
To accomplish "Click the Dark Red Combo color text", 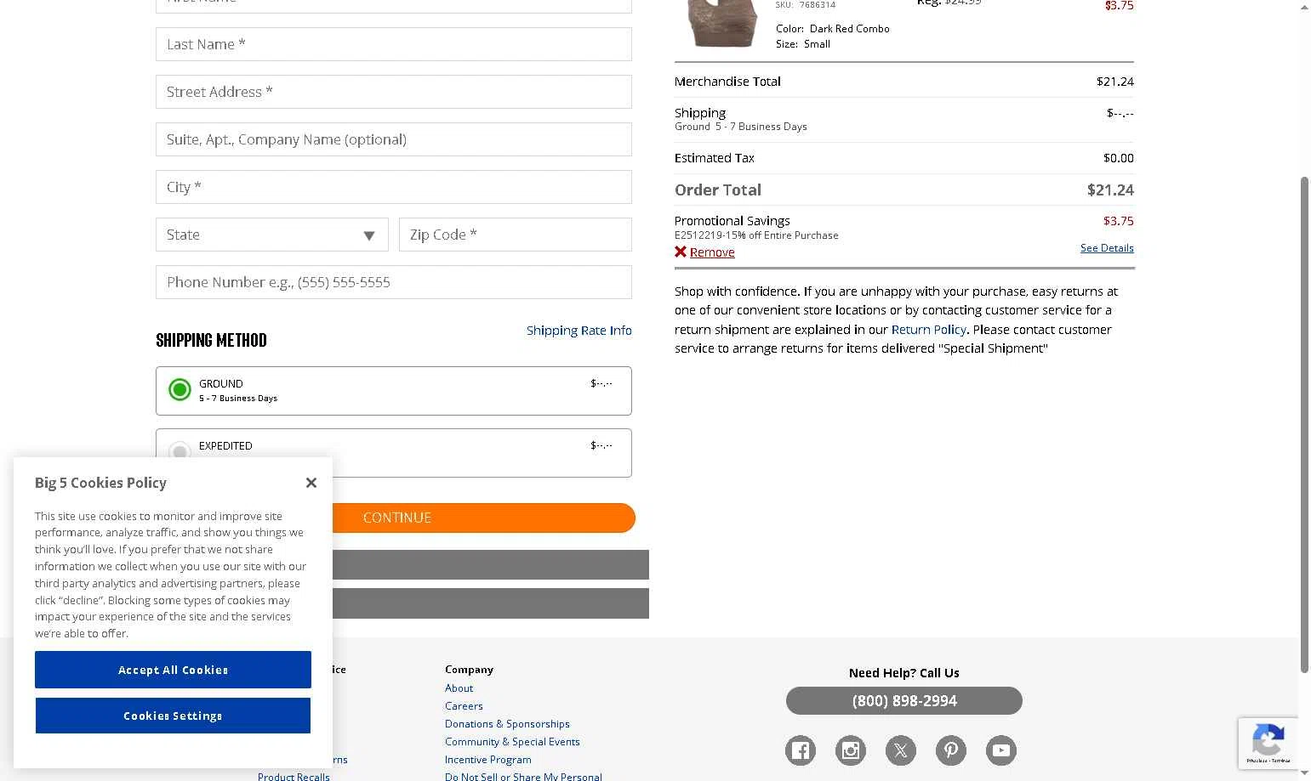I will 849,29.
